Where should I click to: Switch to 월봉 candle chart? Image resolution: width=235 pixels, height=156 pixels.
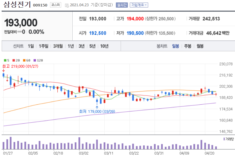point(200,46)
